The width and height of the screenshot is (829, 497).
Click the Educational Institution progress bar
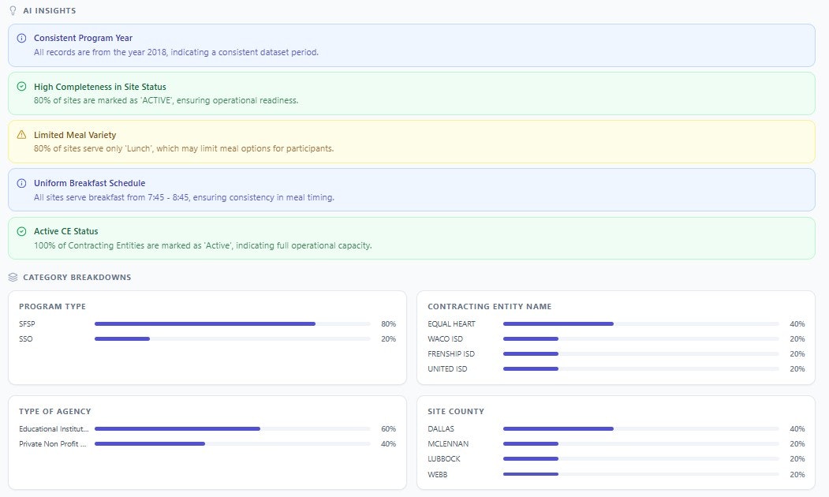(233, 429)
